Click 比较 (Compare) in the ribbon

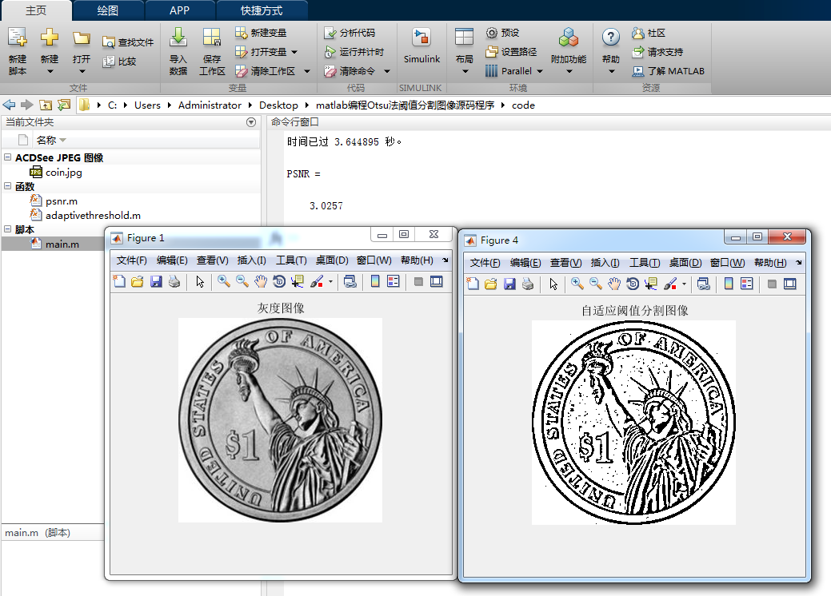[x=120, y=62]
